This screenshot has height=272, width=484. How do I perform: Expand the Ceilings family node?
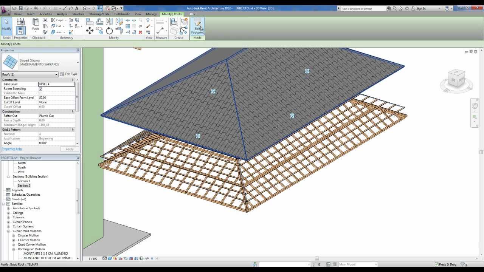pos(8,213)
